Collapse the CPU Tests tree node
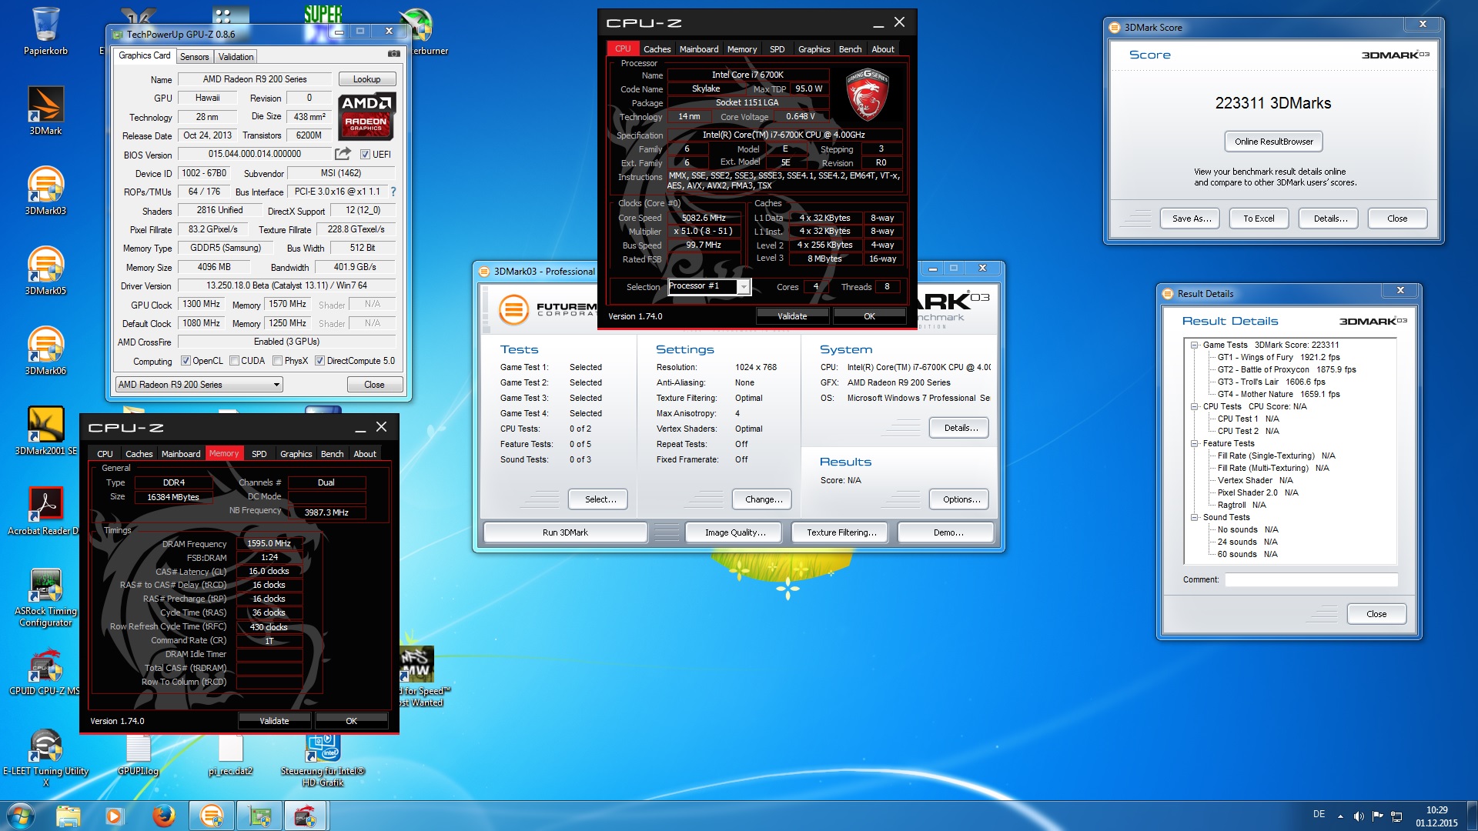 [1194, 406]
